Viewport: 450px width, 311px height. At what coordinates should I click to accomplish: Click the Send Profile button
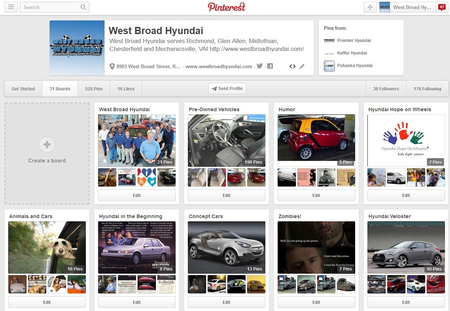coord(227,89)
